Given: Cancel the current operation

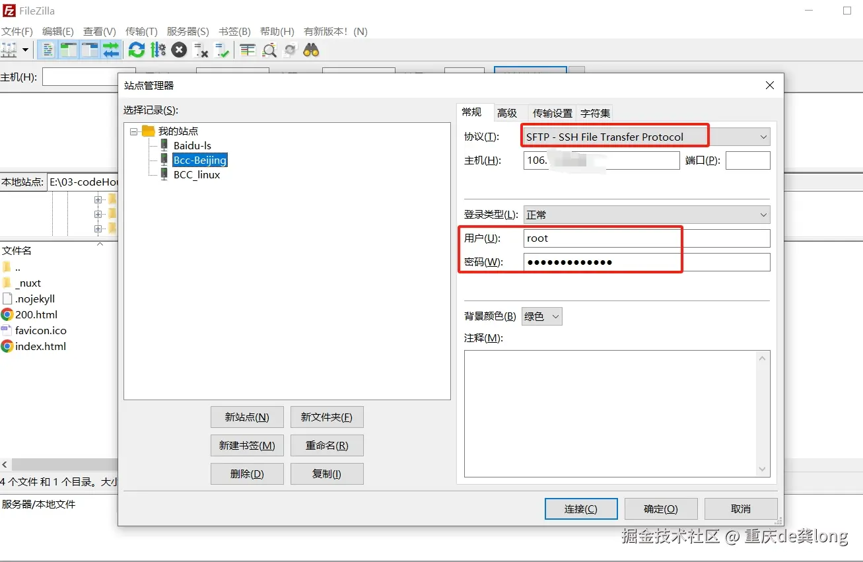Looking at the screenshot, I should (x=179, y=50).
